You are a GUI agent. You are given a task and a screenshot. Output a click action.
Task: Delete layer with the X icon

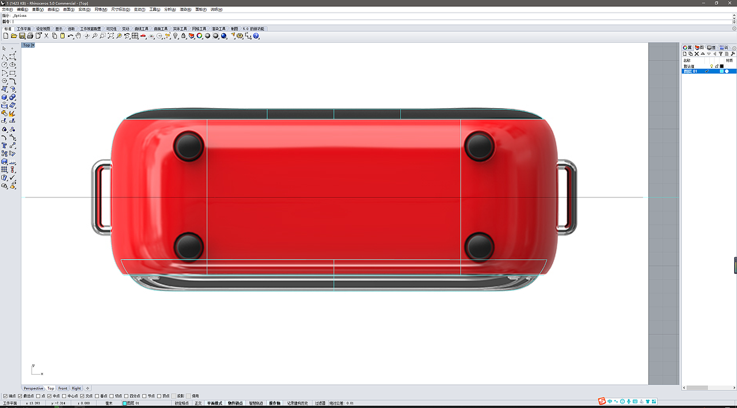pyautogui.click(x=697, y=54)
